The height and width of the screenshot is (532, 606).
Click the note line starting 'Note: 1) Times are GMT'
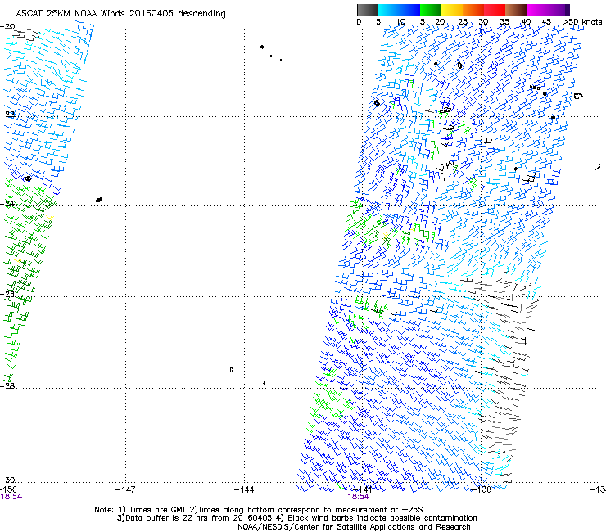[259, 510]
